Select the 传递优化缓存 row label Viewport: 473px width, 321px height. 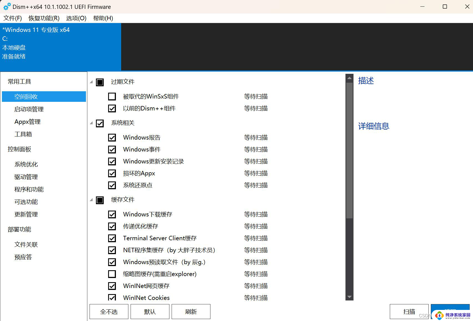[141, 226]
